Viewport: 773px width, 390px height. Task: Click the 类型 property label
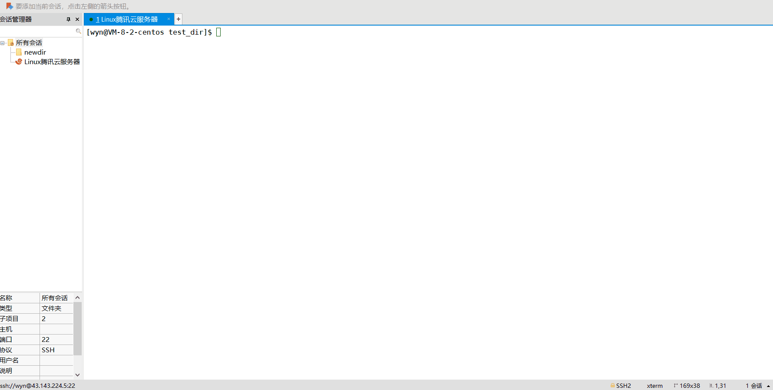pyautogui.click(x=6, y=308)
